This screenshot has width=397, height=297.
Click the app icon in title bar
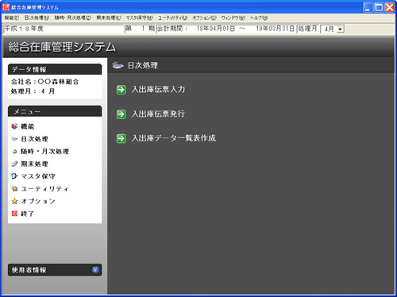(6, 7)
